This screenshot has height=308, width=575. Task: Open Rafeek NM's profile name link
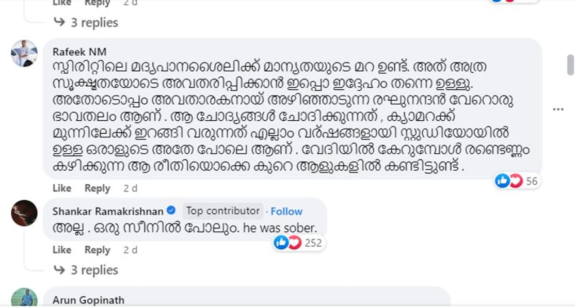point(80,52)
